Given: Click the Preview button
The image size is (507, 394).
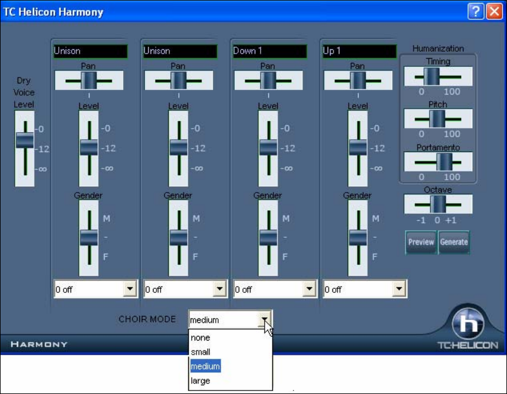Looking at the screenshot, I should pyautogui.click(x=421, y=242).
